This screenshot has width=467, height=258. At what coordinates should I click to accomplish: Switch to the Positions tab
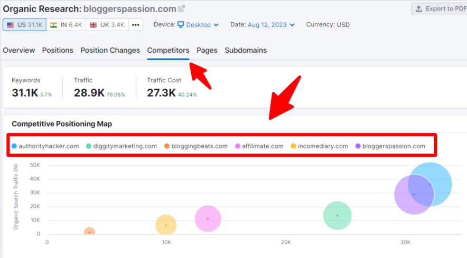pyautogui.click(x=58, y=50)
